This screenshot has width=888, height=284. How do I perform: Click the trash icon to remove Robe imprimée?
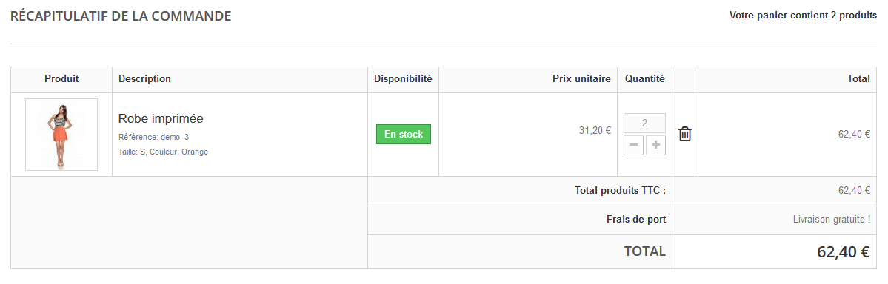coord(684,134)
